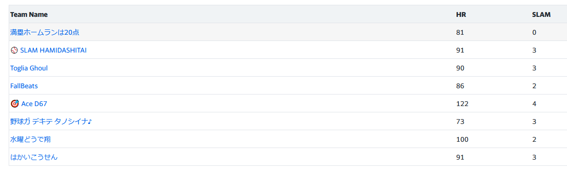Click the SLAM value 4 in Ace D67 row
Image resolution: width=567 pixels, height=176 pixels.
tap(534, 104)
